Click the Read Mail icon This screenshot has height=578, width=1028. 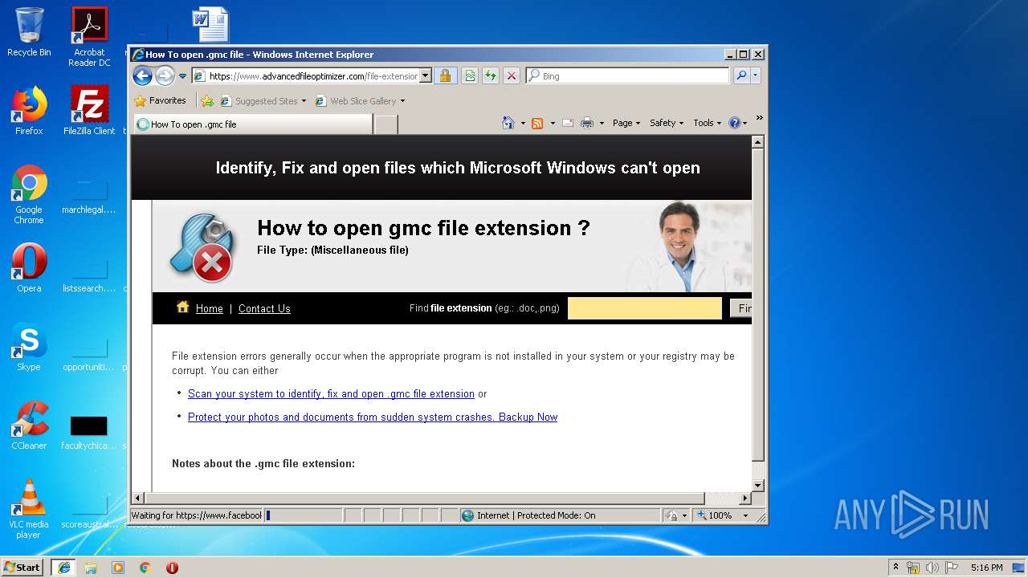568,123
